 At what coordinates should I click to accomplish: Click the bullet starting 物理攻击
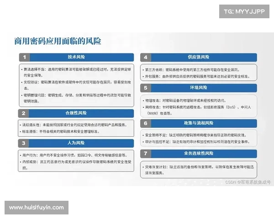(184, 100)
